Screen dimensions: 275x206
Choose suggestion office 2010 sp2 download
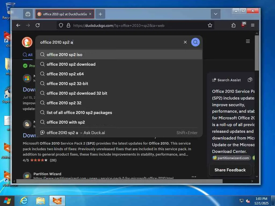[x=119, y=64]
